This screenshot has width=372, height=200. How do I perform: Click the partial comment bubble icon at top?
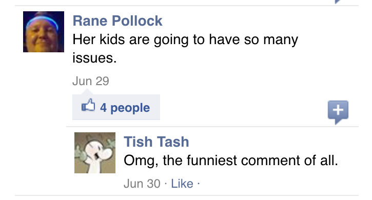pyautogui.click(x=338, y=2)
